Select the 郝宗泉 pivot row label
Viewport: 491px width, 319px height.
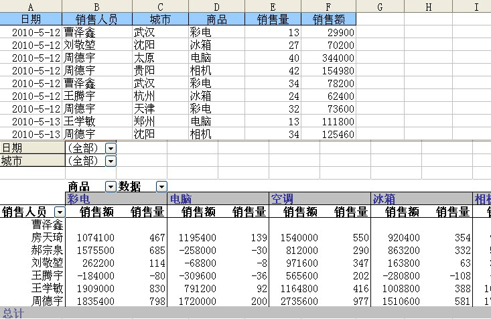coord(33,250)
